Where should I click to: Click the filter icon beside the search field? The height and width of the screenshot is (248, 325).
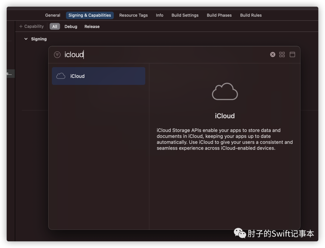coord(57,55)
